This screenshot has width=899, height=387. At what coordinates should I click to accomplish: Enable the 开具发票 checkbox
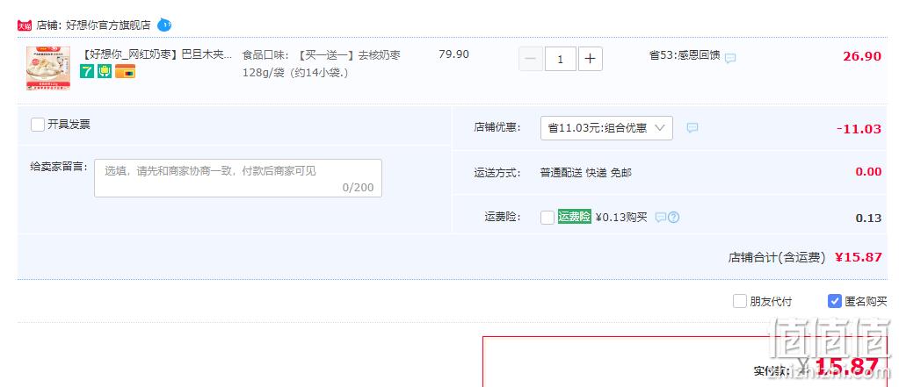(x=38, y=125)
